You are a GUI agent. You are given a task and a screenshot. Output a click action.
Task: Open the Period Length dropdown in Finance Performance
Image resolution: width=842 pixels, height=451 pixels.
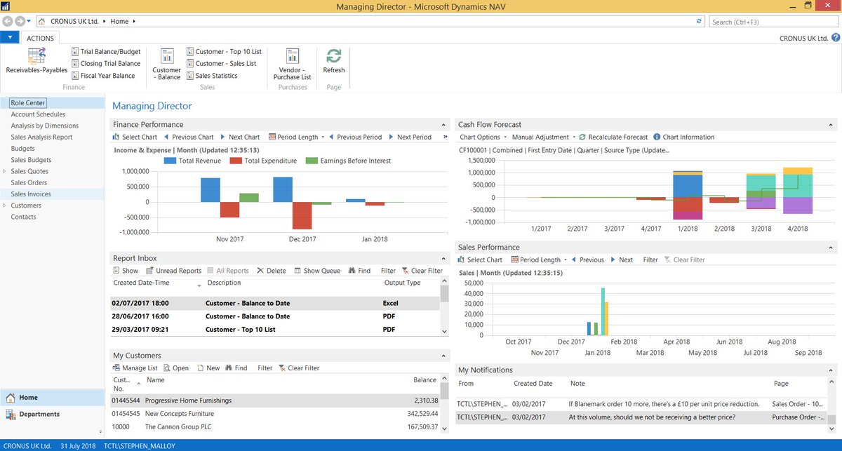coord(295,137)
